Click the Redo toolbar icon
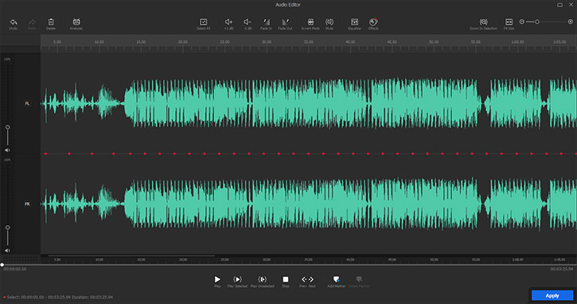The image size is (577, 304). pyautogui.click(x=32, y=22)
